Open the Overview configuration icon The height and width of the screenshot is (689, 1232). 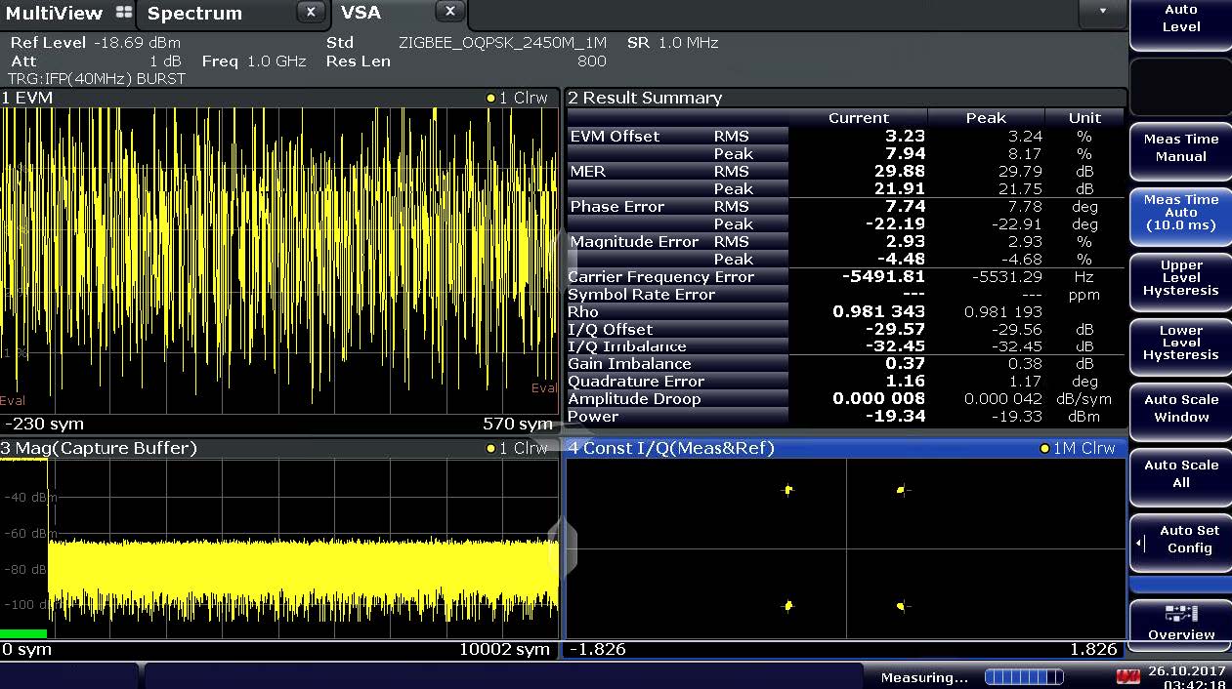(1180, 614)
